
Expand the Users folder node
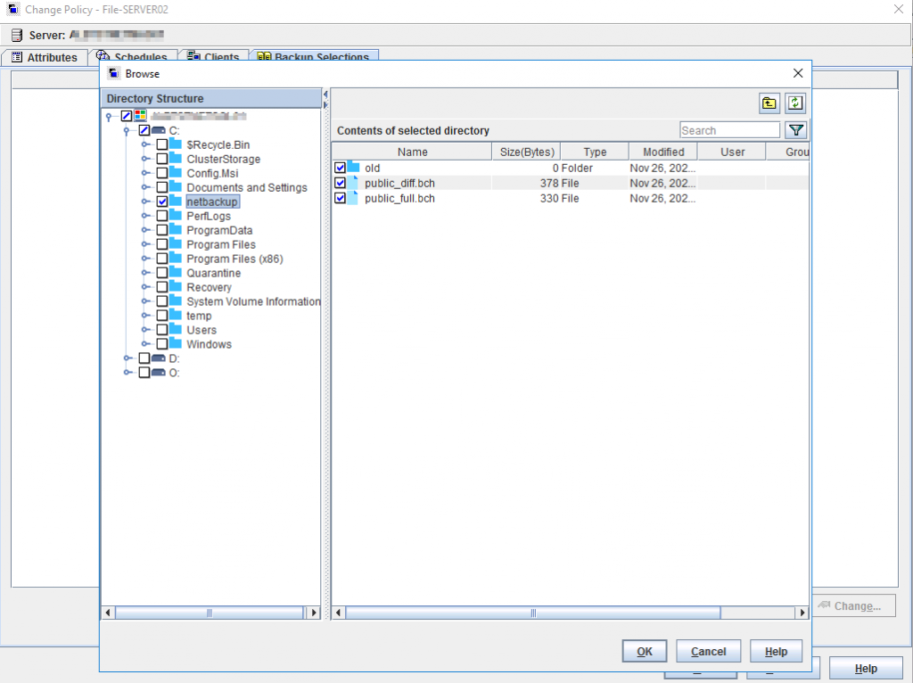coord(146,330)
